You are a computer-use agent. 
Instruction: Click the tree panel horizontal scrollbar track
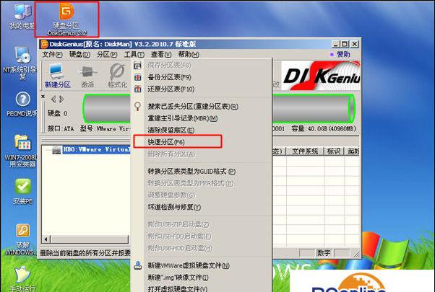(x=90, y=239)
